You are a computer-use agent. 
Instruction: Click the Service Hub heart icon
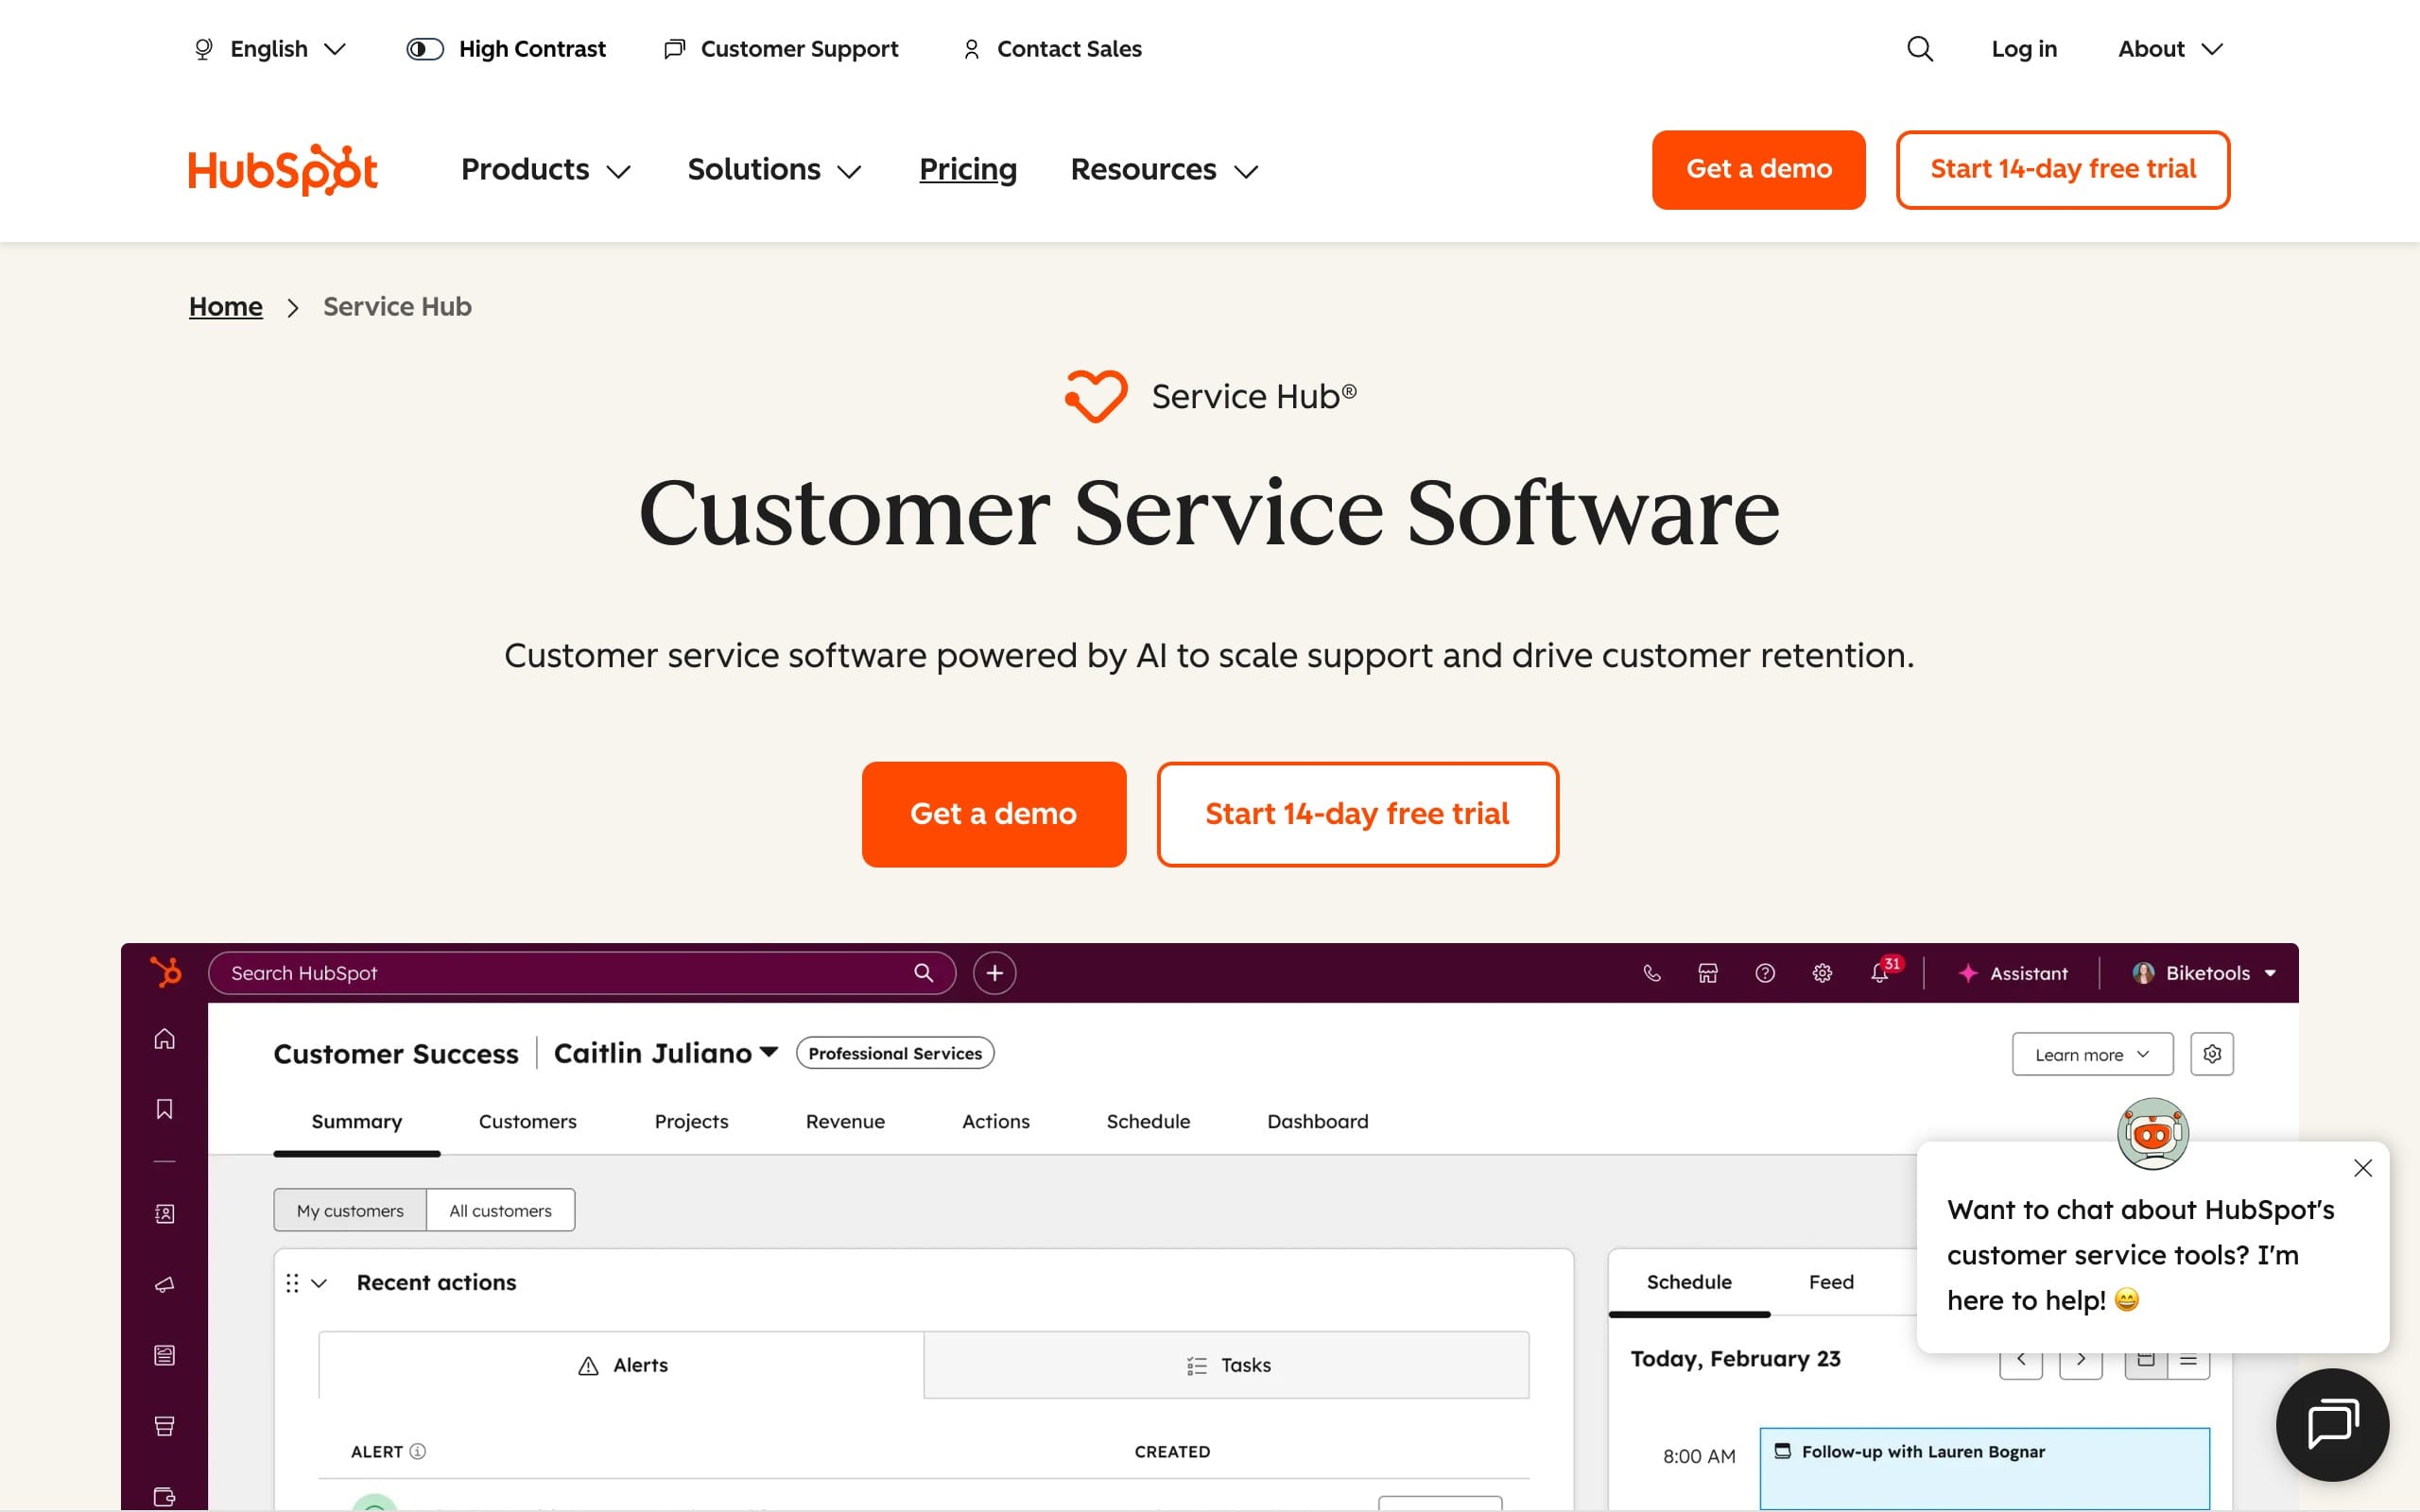click(1096, 396)
